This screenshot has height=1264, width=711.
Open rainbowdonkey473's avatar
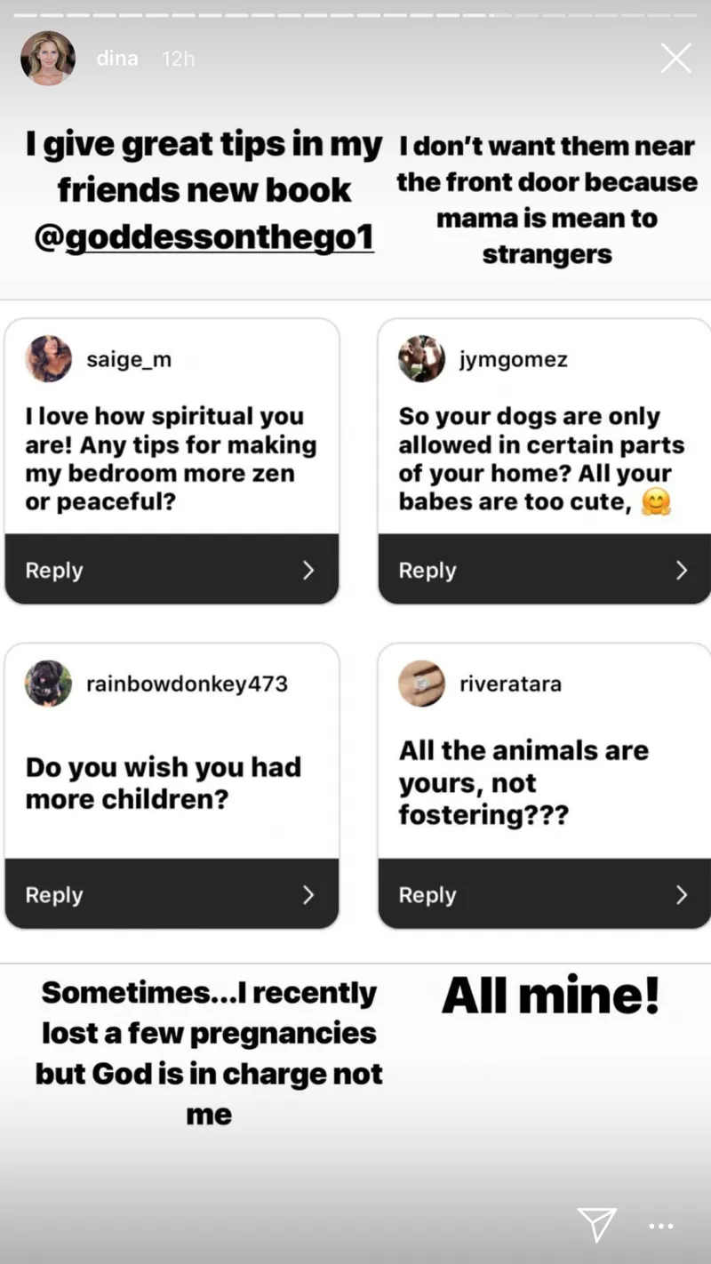[49, 684]
